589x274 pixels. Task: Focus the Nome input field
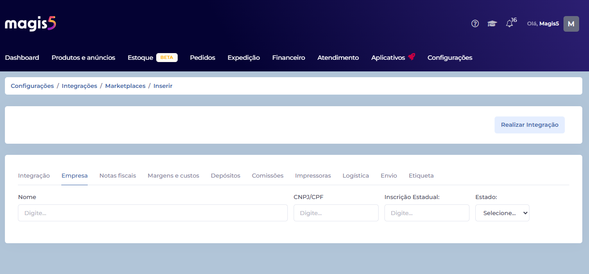153,213
